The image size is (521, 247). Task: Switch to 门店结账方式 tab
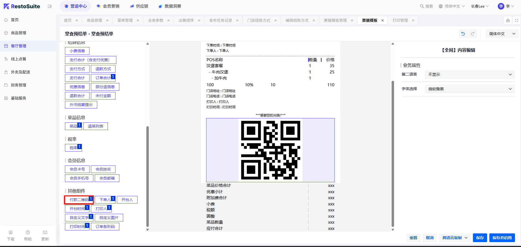pos(259,20)
